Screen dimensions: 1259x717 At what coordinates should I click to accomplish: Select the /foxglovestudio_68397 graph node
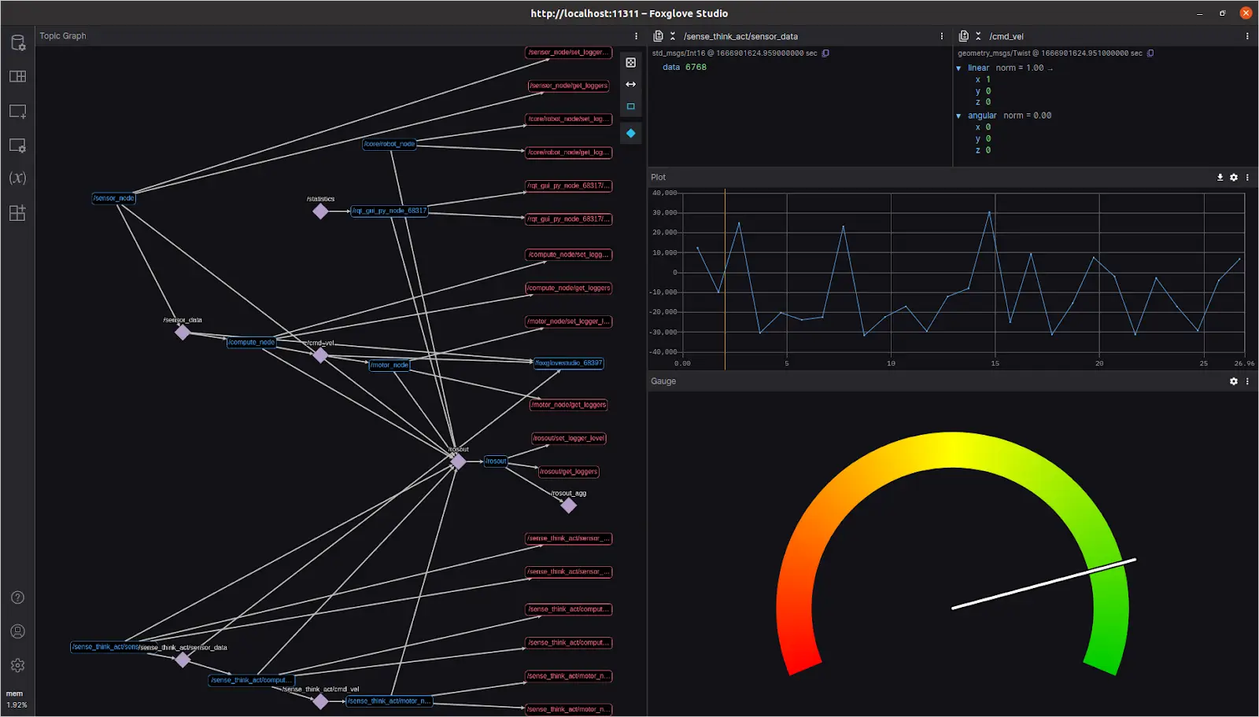[568, 363]
